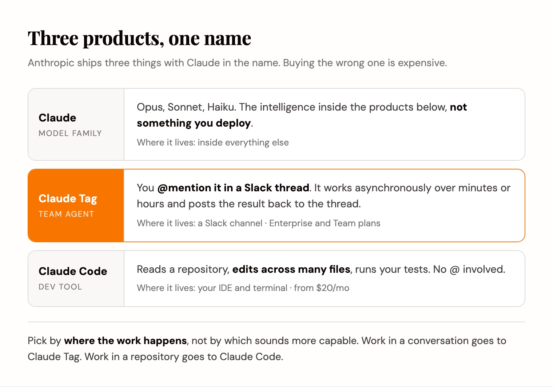This screenshot has height=387, width=553.
Task: Click 'Where it lives: a Slack channel' line
Action: [258, 223]
